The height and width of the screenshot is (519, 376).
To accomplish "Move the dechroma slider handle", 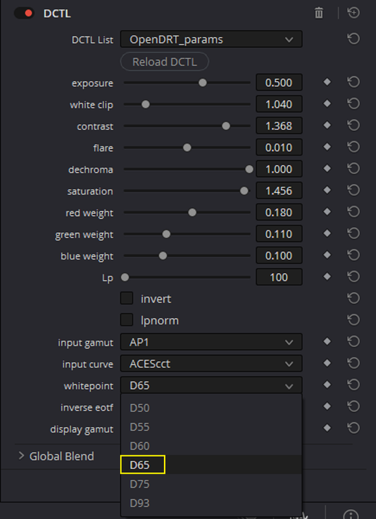I will point(250,169).
